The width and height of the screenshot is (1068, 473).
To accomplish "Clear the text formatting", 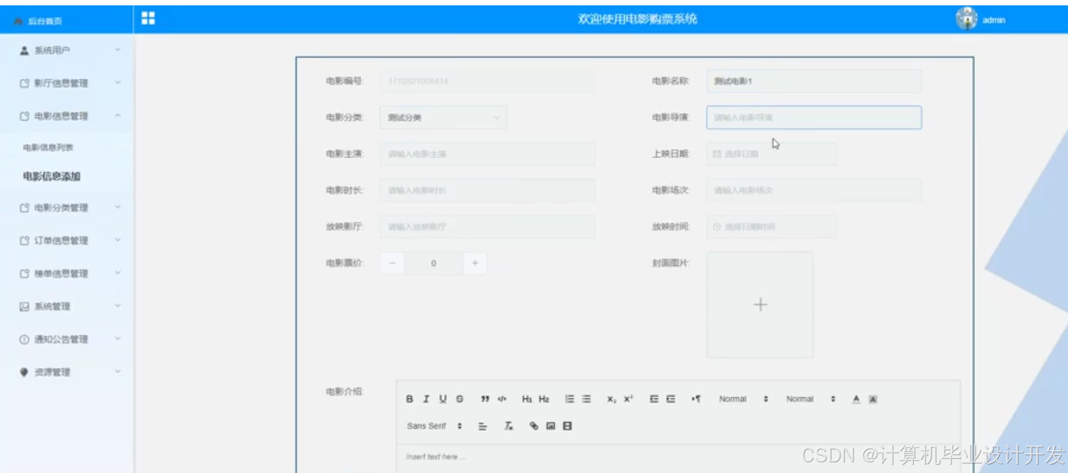I will pos(508,426).
